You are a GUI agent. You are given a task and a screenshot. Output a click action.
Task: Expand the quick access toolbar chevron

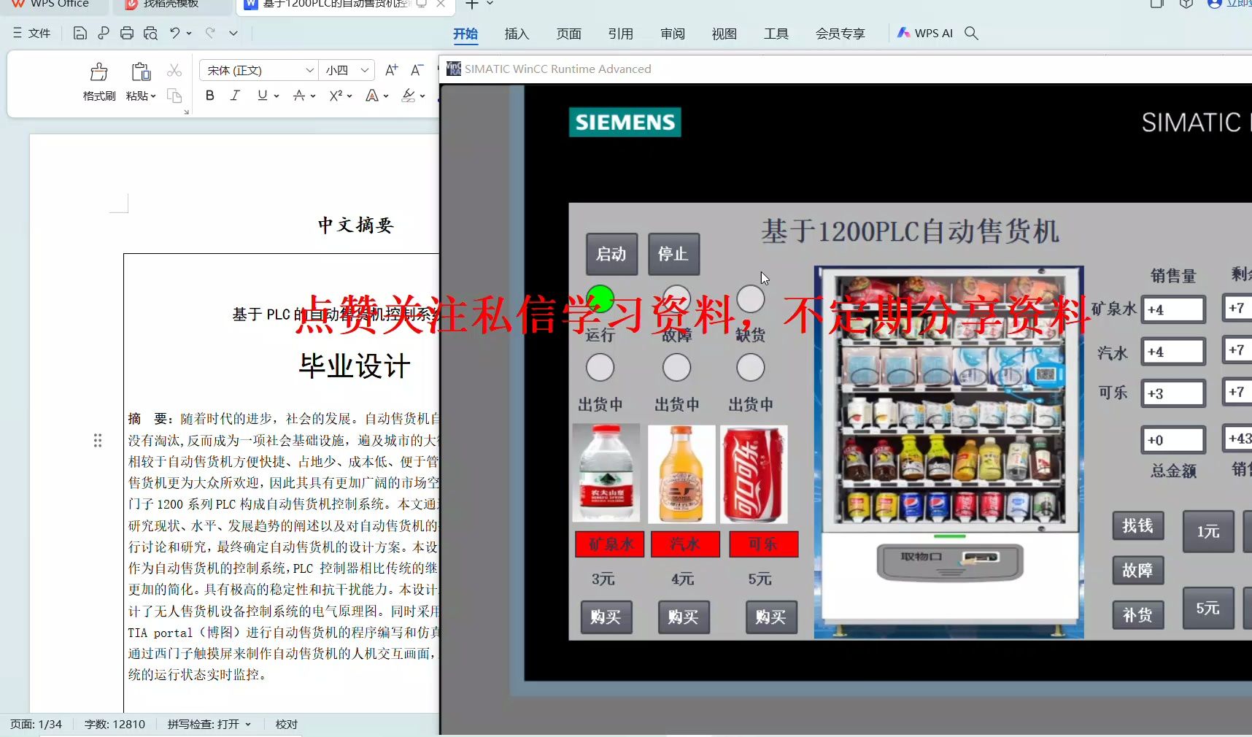tap(233, 33)
